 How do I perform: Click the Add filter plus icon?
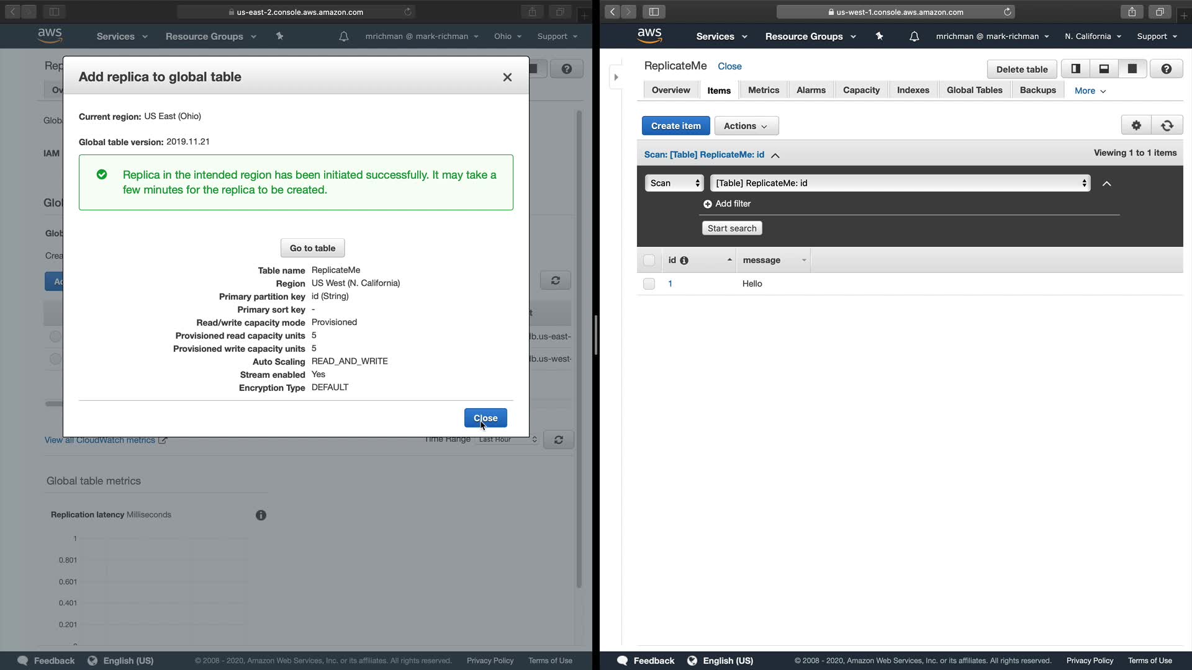pos(707,204)
